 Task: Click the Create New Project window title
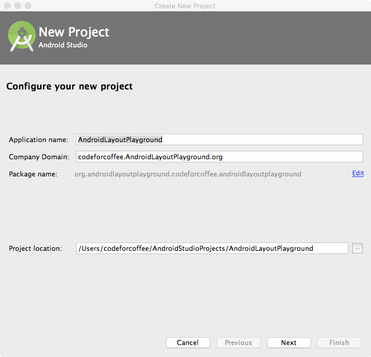tap(185, 6)
